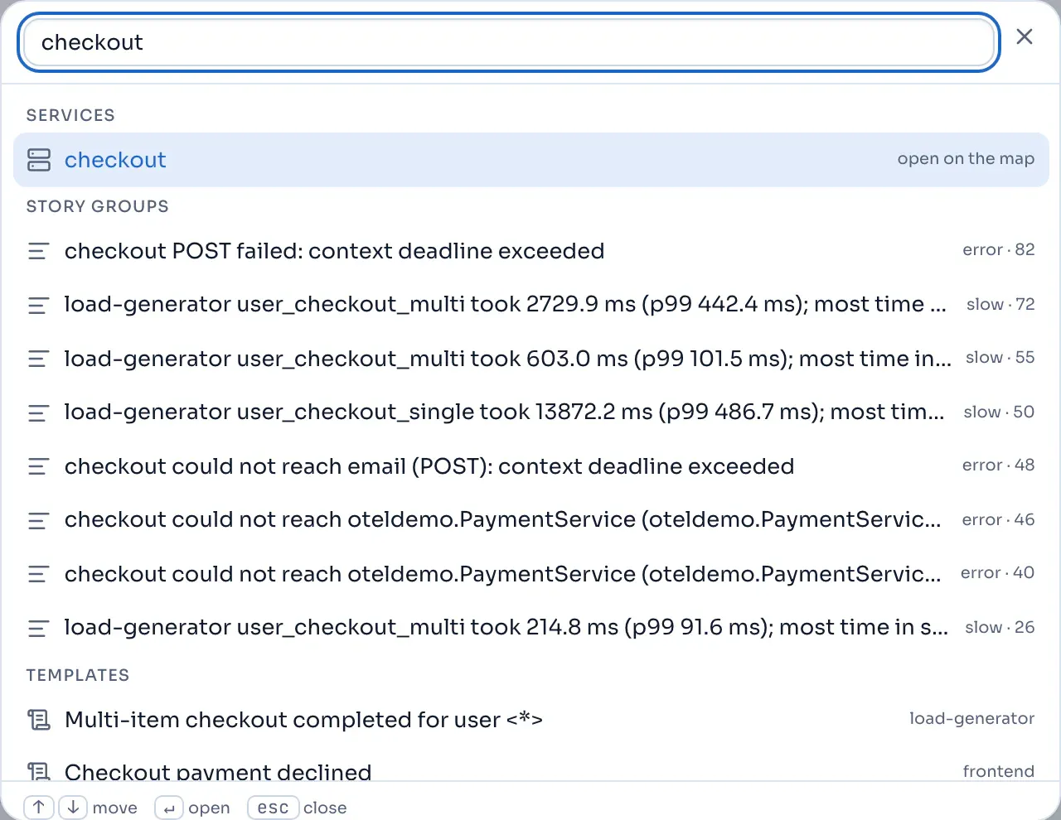Viewport: 1061px width, 820px height.
Task: Click the esc close key hint
Action: coord(273,808)
